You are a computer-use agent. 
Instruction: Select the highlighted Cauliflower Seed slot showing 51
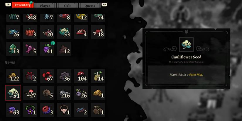point(13,93)
